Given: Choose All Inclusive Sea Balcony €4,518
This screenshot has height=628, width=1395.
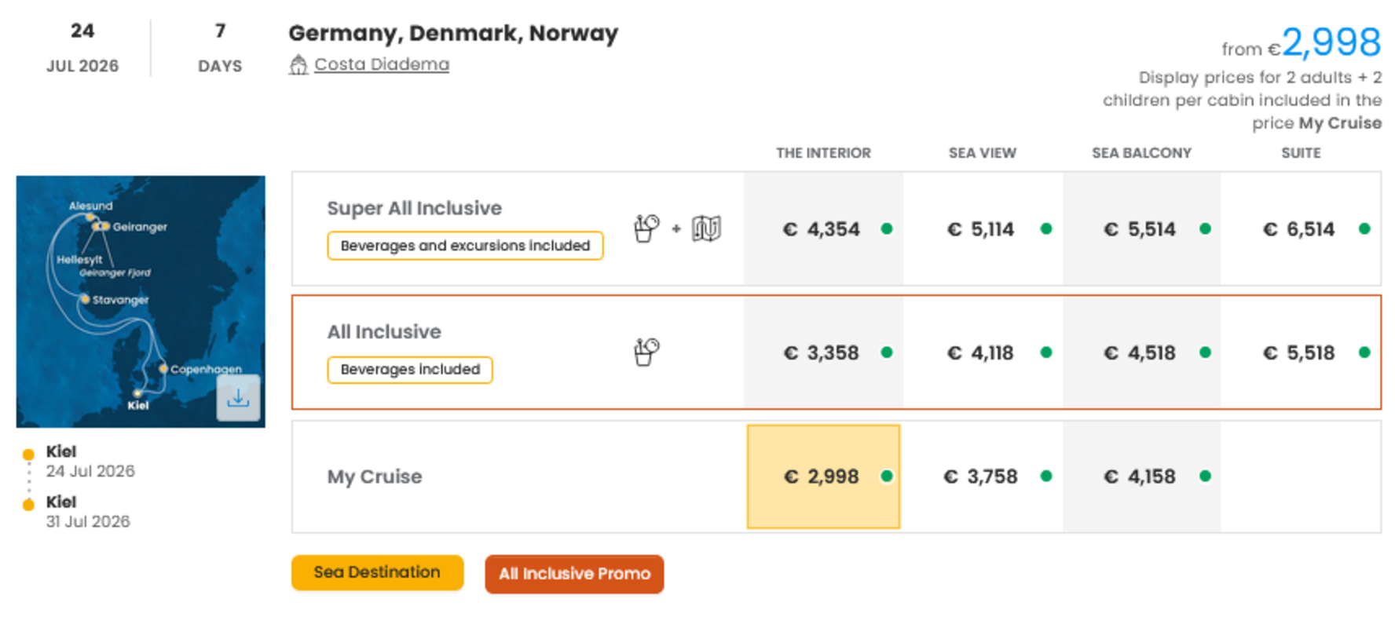Looking at the screenshot, I should tap(1140, 352).
